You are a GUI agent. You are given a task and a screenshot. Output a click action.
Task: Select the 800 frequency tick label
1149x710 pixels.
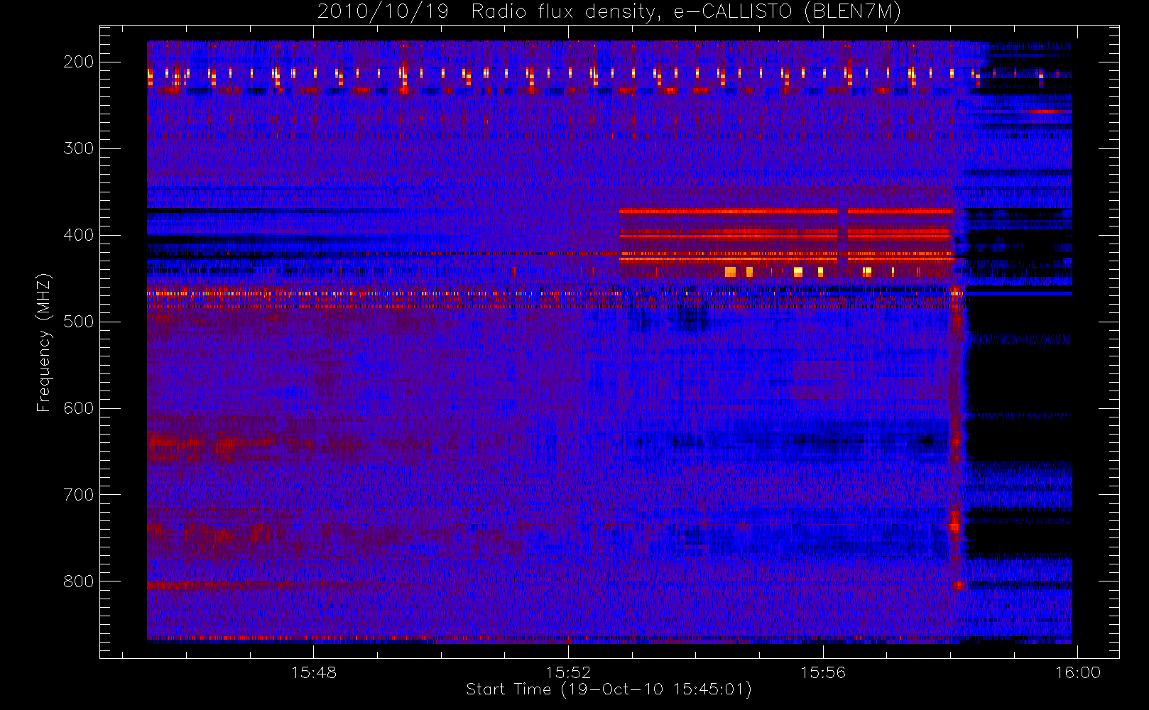[78, 581]
